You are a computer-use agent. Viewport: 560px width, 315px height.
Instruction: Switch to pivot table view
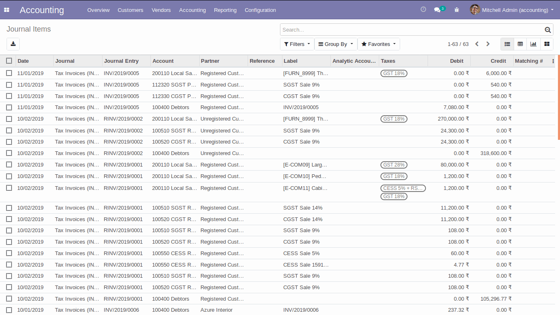(520, 44)
